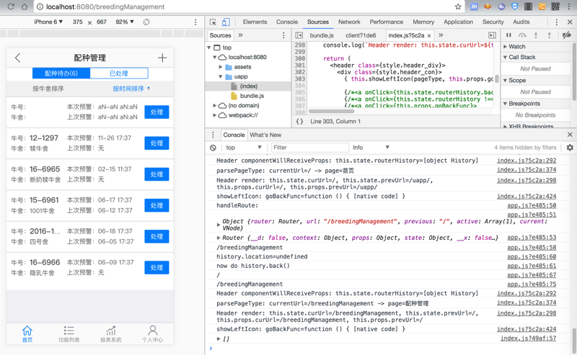577x355 pixels.
Task: Switch to the Network tab
Action: point(349,22)
